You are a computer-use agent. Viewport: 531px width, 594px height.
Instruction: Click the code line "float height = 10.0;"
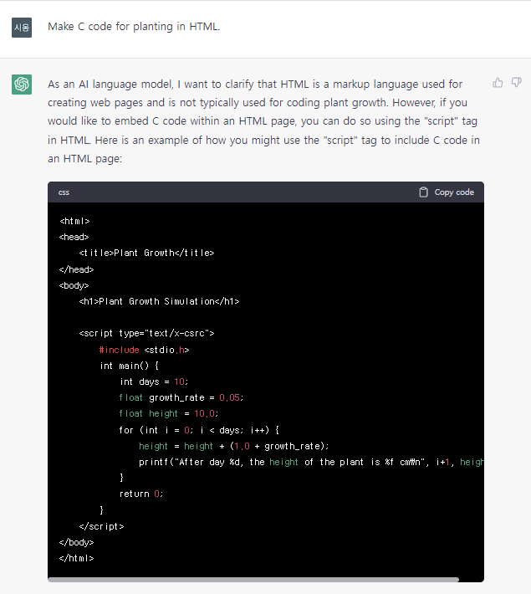(169, 413)
